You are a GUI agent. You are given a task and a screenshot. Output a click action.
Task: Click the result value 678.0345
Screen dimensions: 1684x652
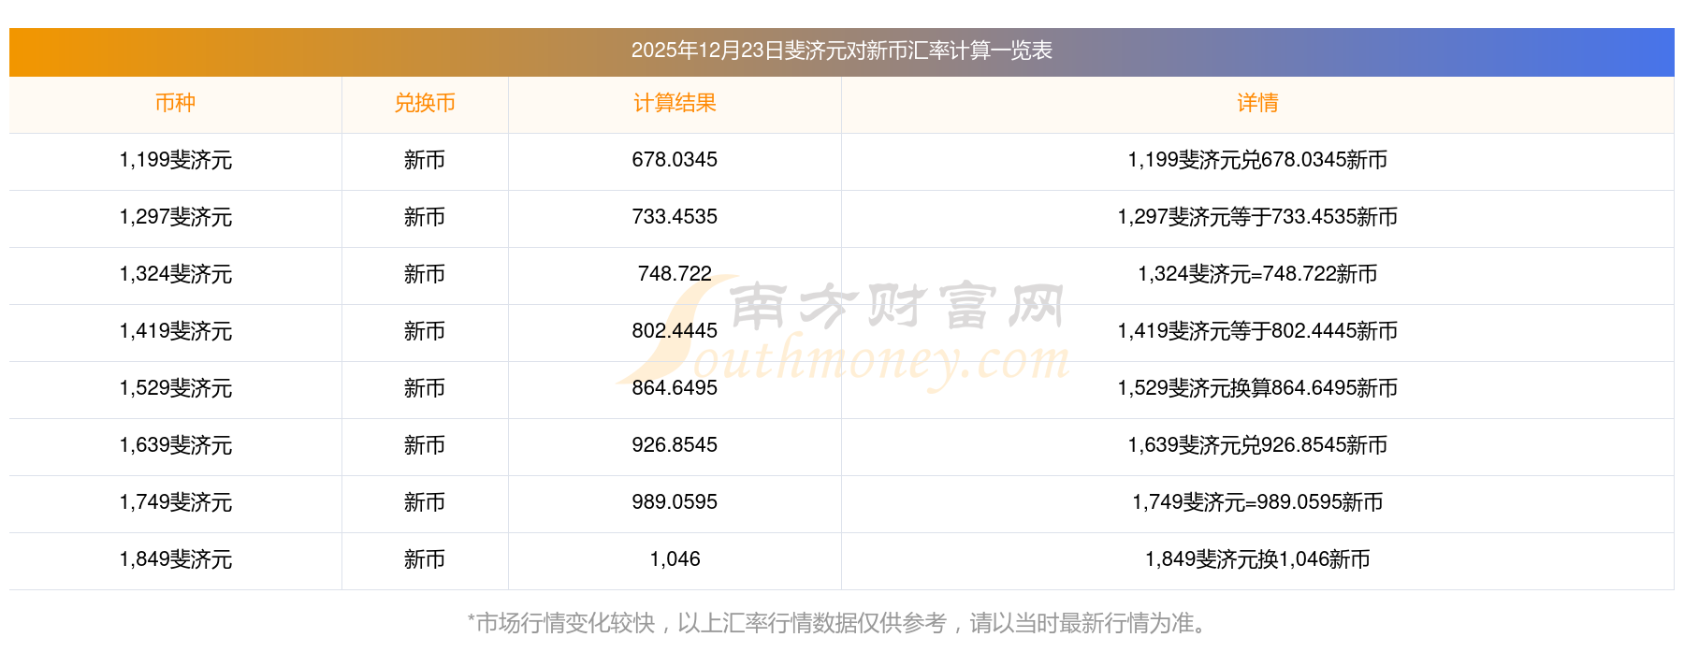coord(675,160)
